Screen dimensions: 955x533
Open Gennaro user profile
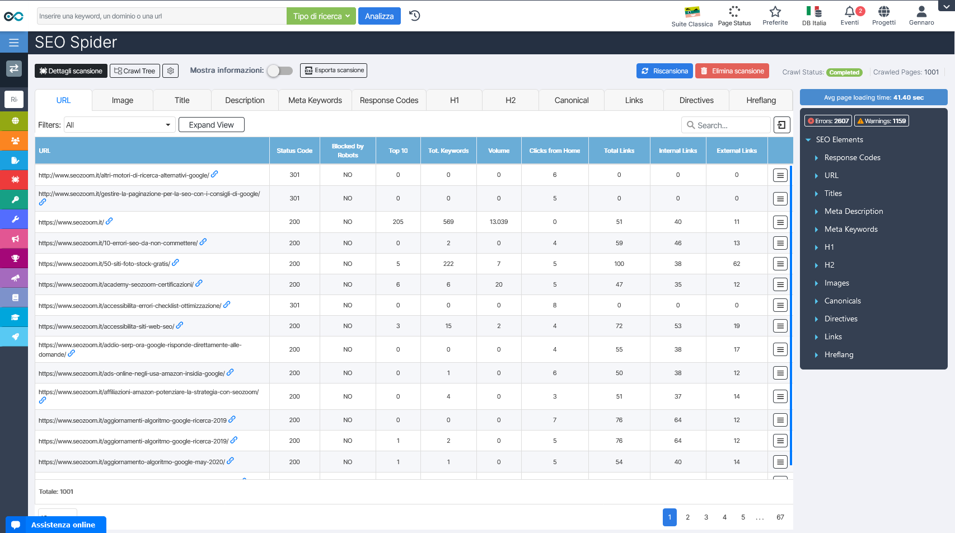(921, 16)
